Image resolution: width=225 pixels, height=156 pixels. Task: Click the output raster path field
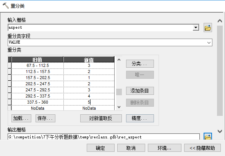tap(104, 137)
